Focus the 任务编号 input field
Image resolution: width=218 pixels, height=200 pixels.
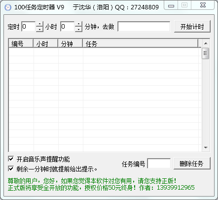point(159,164)
